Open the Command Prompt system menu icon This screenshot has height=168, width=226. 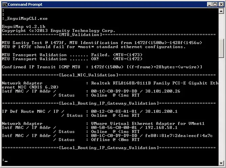[4, 4]
